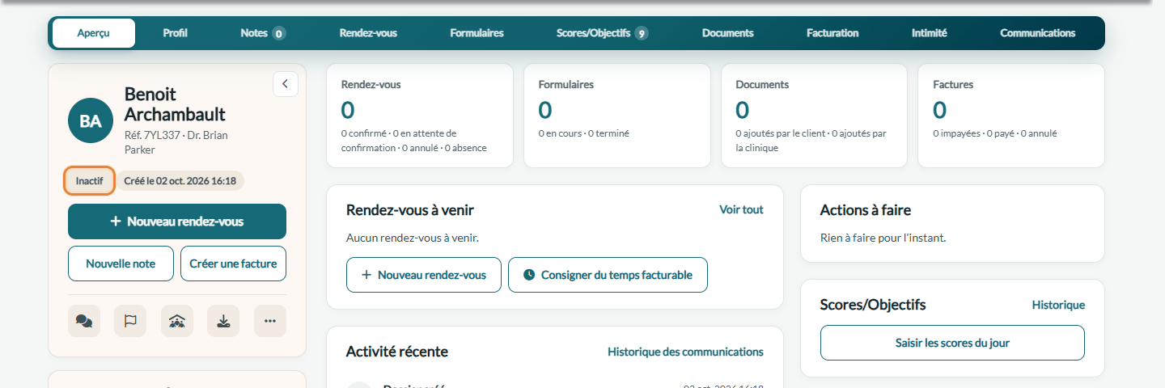Click the BA avatar circle
The width and height of the screenshot is (1165, 388).
[91, 121]
